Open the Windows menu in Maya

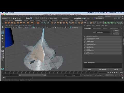(27, 16)
